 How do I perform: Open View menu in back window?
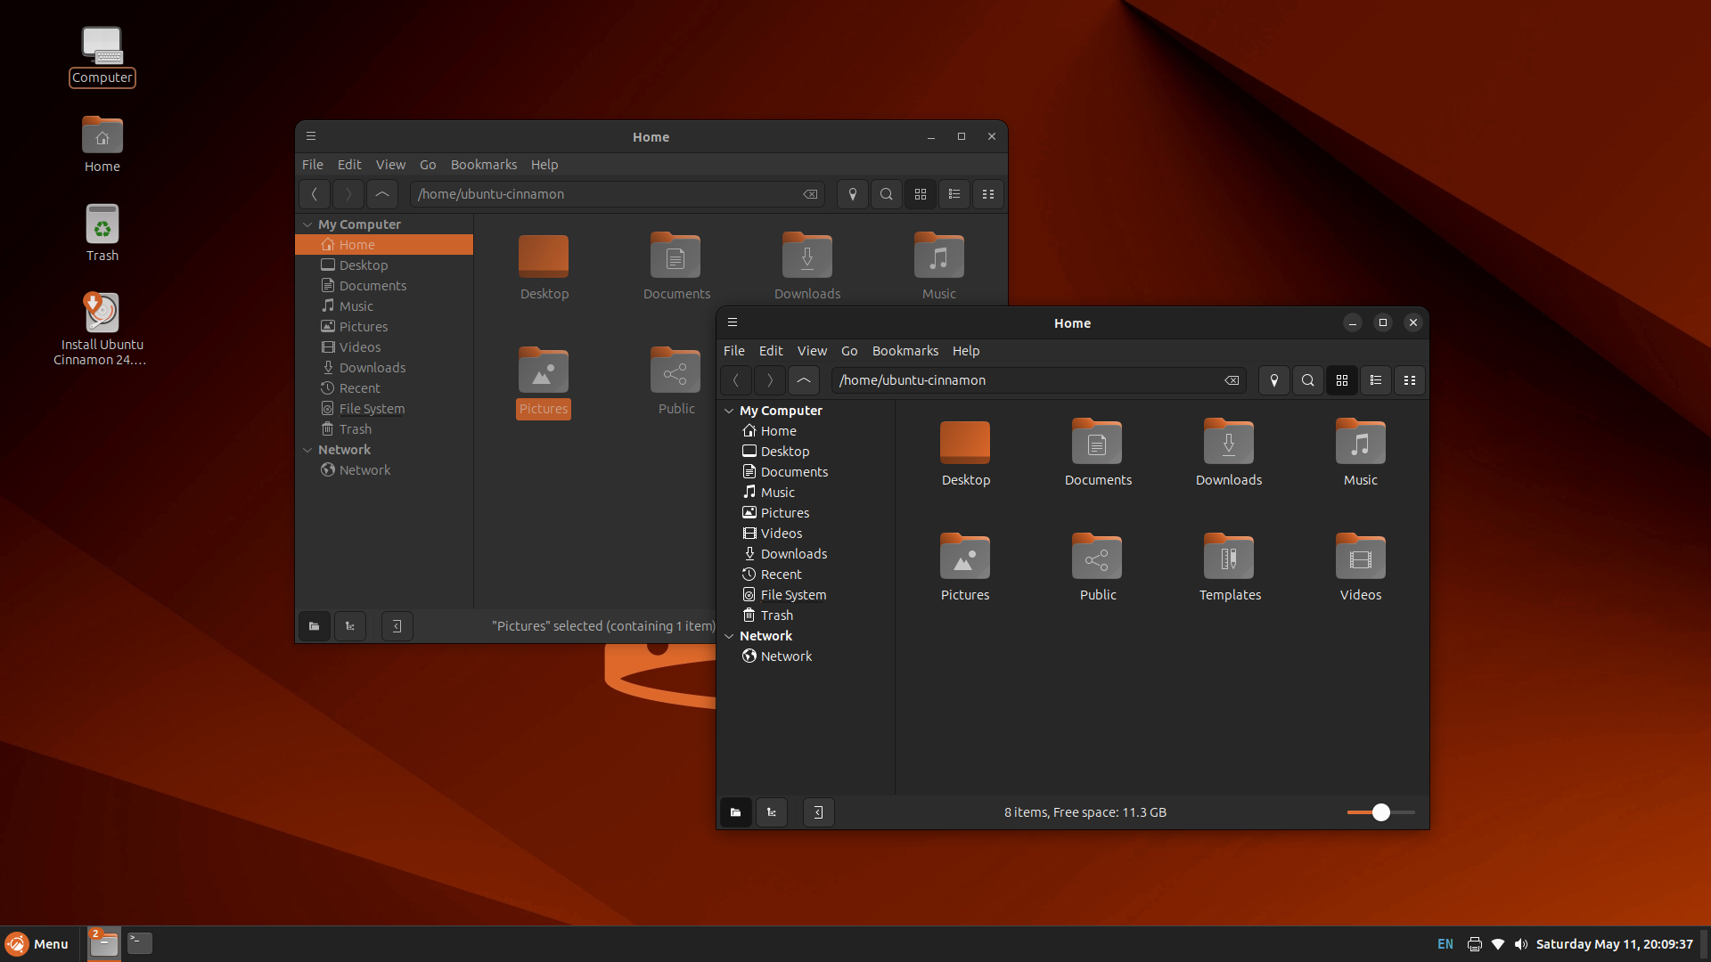(x=389, y=165)
